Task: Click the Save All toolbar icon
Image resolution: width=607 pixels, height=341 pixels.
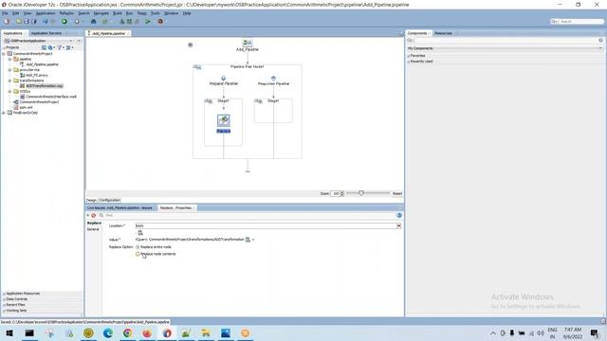Action: 34,21
